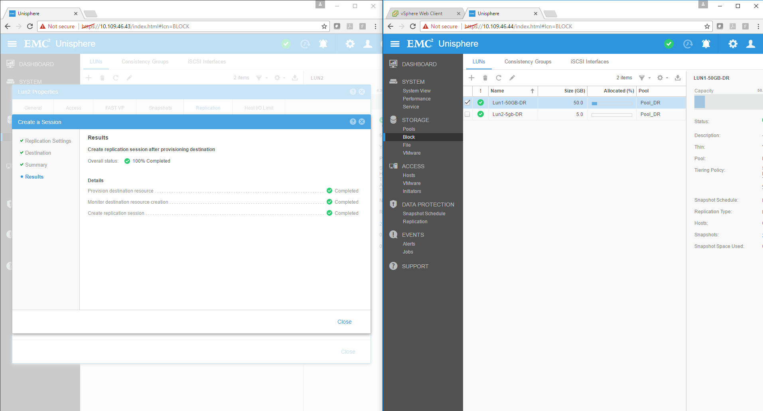Click Close button in Create a Session dialog
The width and height of the screenshot is (763, 411).
344,322
